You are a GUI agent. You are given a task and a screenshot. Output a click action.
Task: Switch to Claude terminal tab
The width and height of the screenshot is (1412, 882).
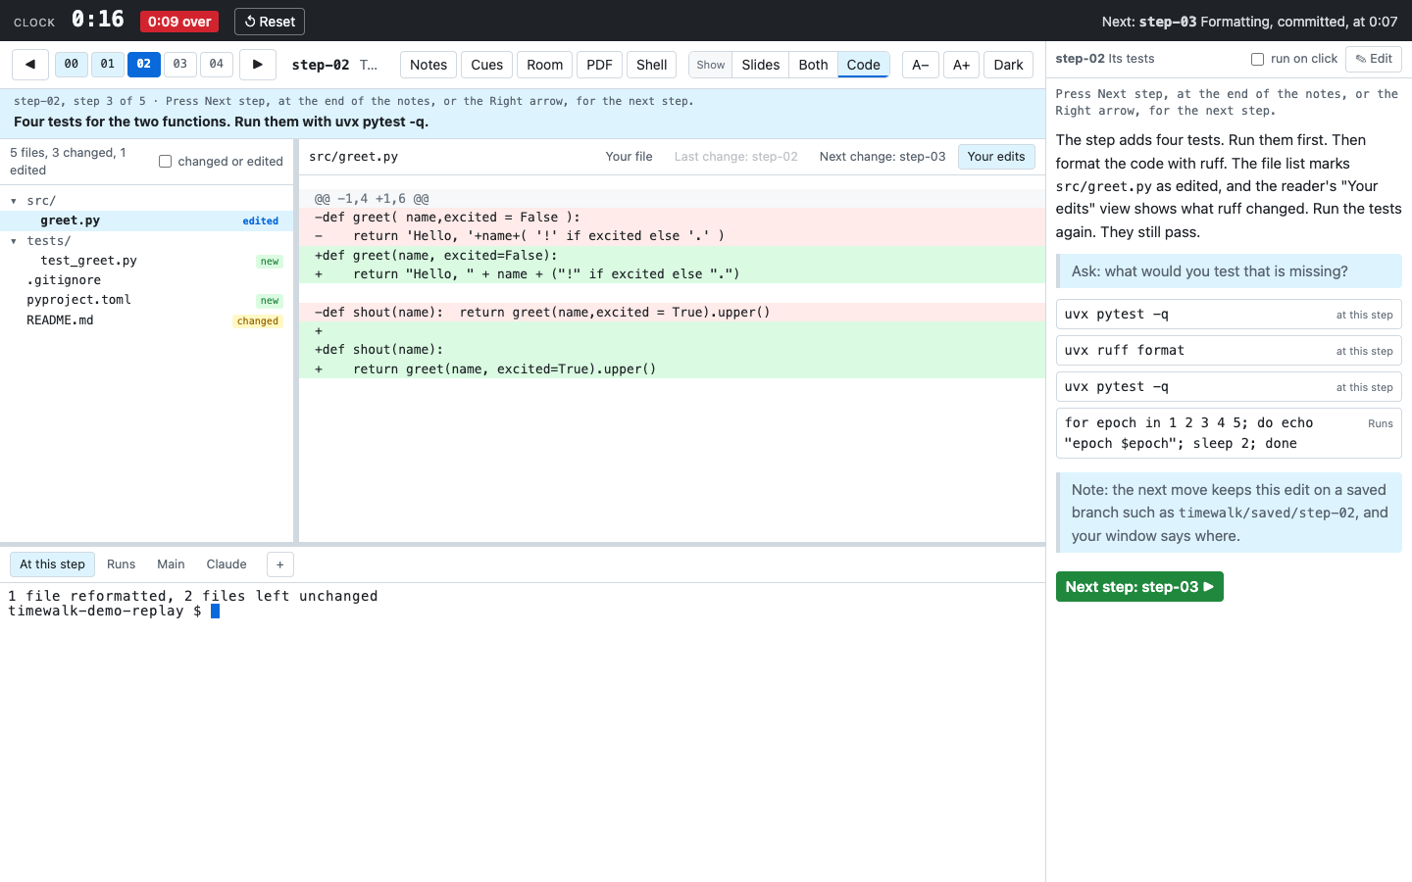pyautogui.click(x=227, y=564)
